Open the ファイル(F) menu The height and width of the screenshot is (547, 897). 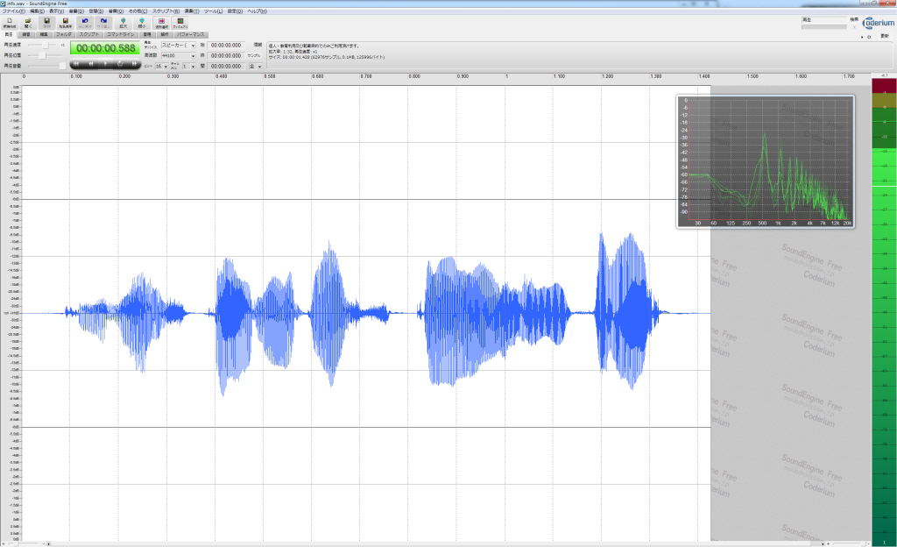coord(14,11)
